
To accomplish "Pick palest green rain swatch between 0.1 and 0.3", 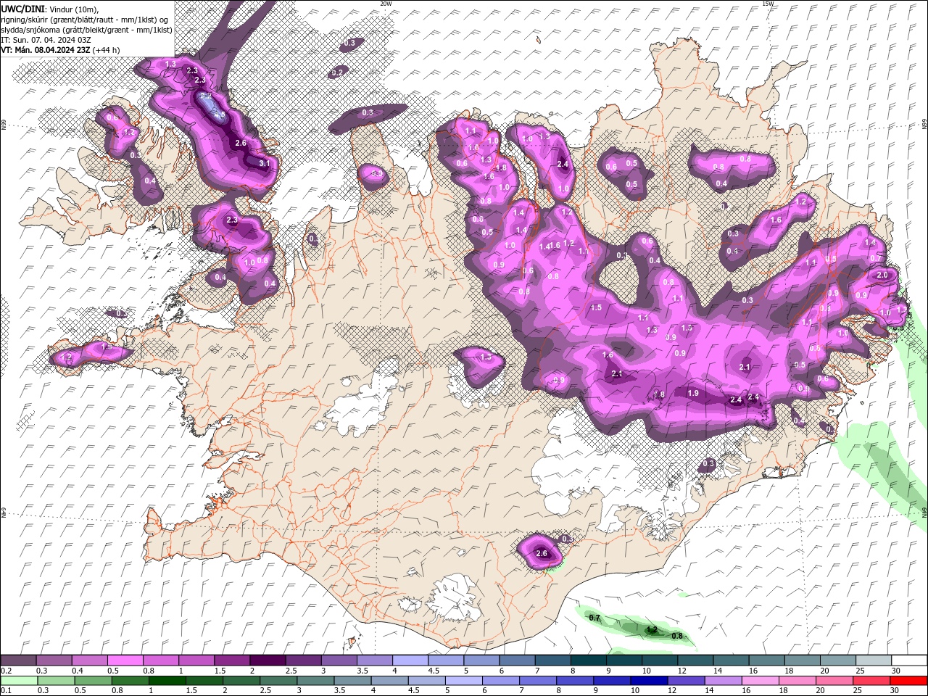I will 19,681.
